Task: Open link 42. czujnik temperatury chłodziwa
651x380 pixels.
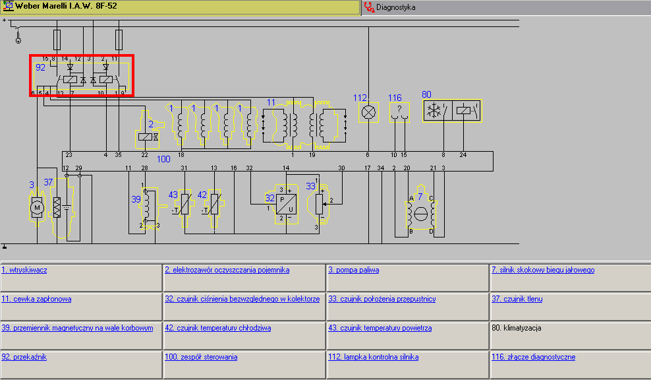Action: (218, 328)
